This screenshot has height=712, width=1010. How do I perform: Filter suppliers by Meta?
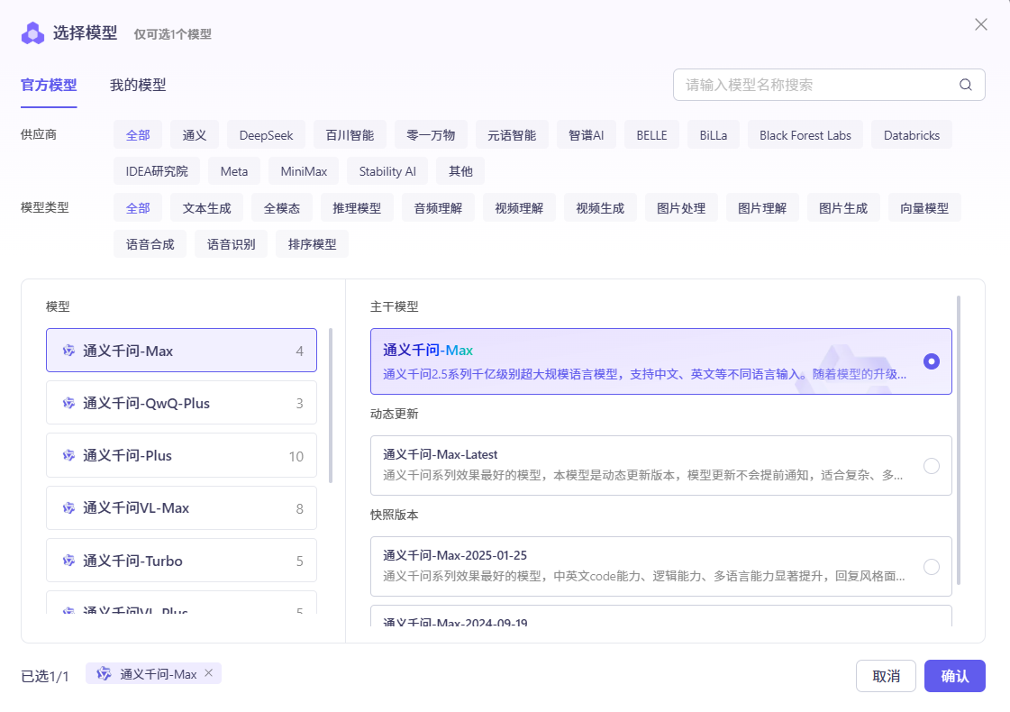234,170
